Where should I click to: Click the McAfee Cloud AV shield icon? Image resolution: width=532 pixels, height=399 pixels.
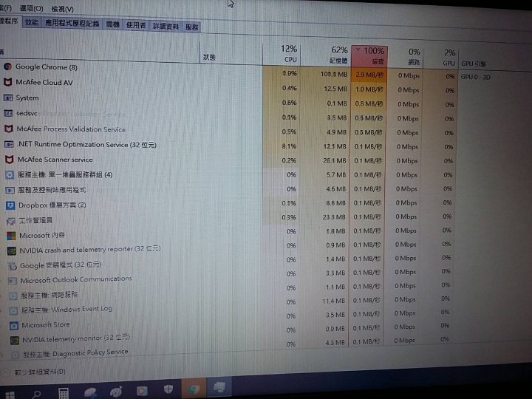pyautogui.click(x=8, y=82)
